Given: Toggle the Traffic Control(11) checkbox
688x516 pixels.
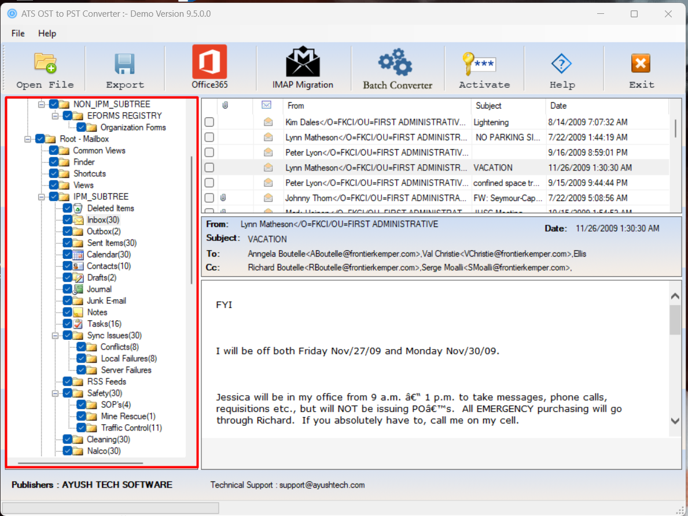Looking at the screenshot, I should pos(81,428).
